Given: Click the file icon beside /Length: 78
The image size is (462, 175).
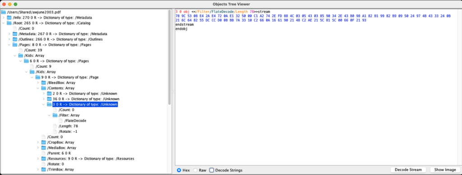Looking at the screenshot, I should tap(55, 126).
